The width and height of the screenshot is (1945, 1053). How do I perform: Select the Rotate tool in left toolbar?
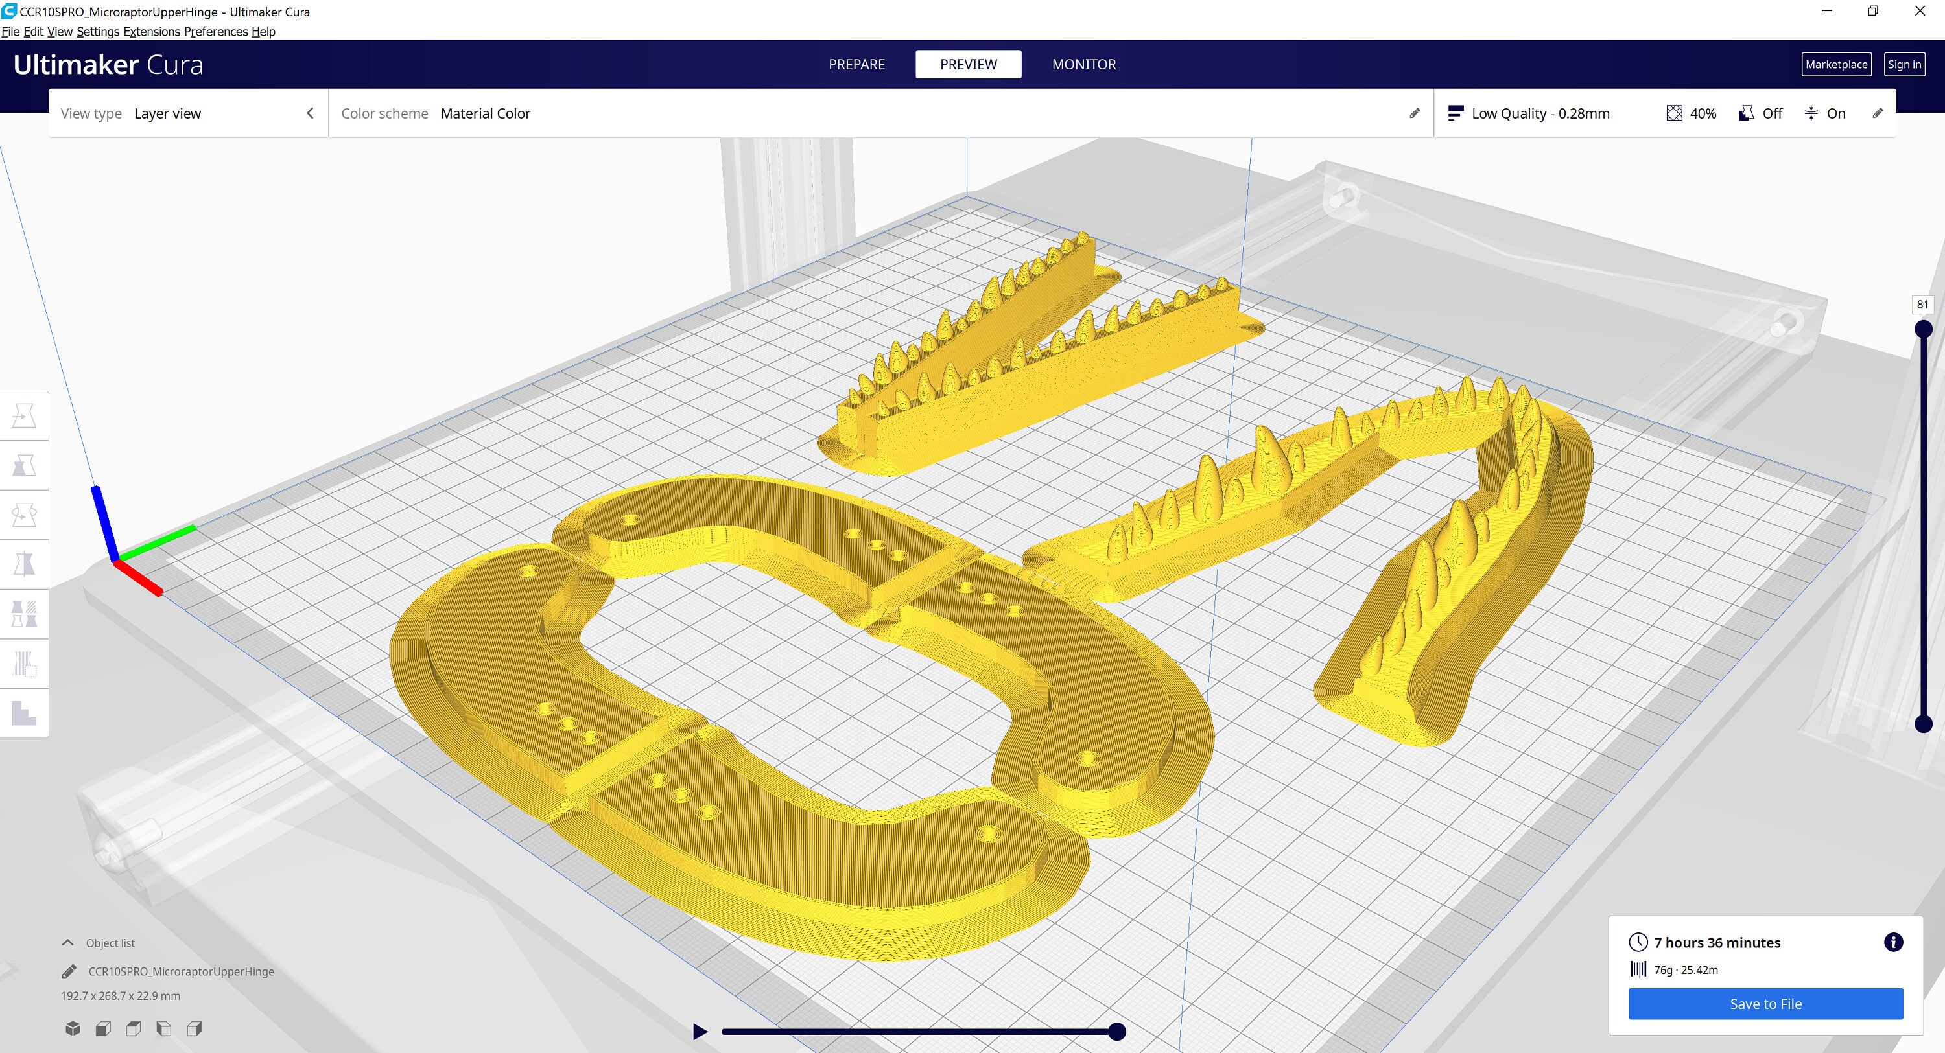[x=24, y=516]
